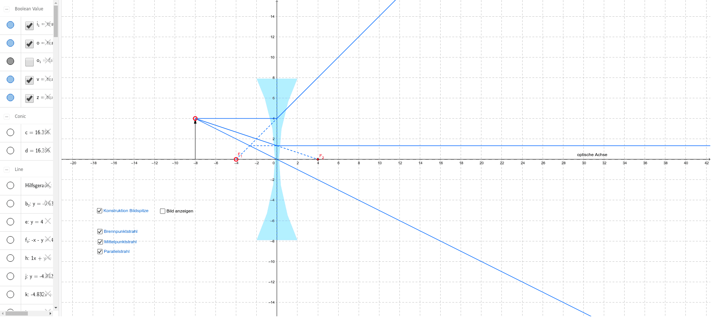Delete Hilfsgerade with its X icon

click(x=48, y=184)
